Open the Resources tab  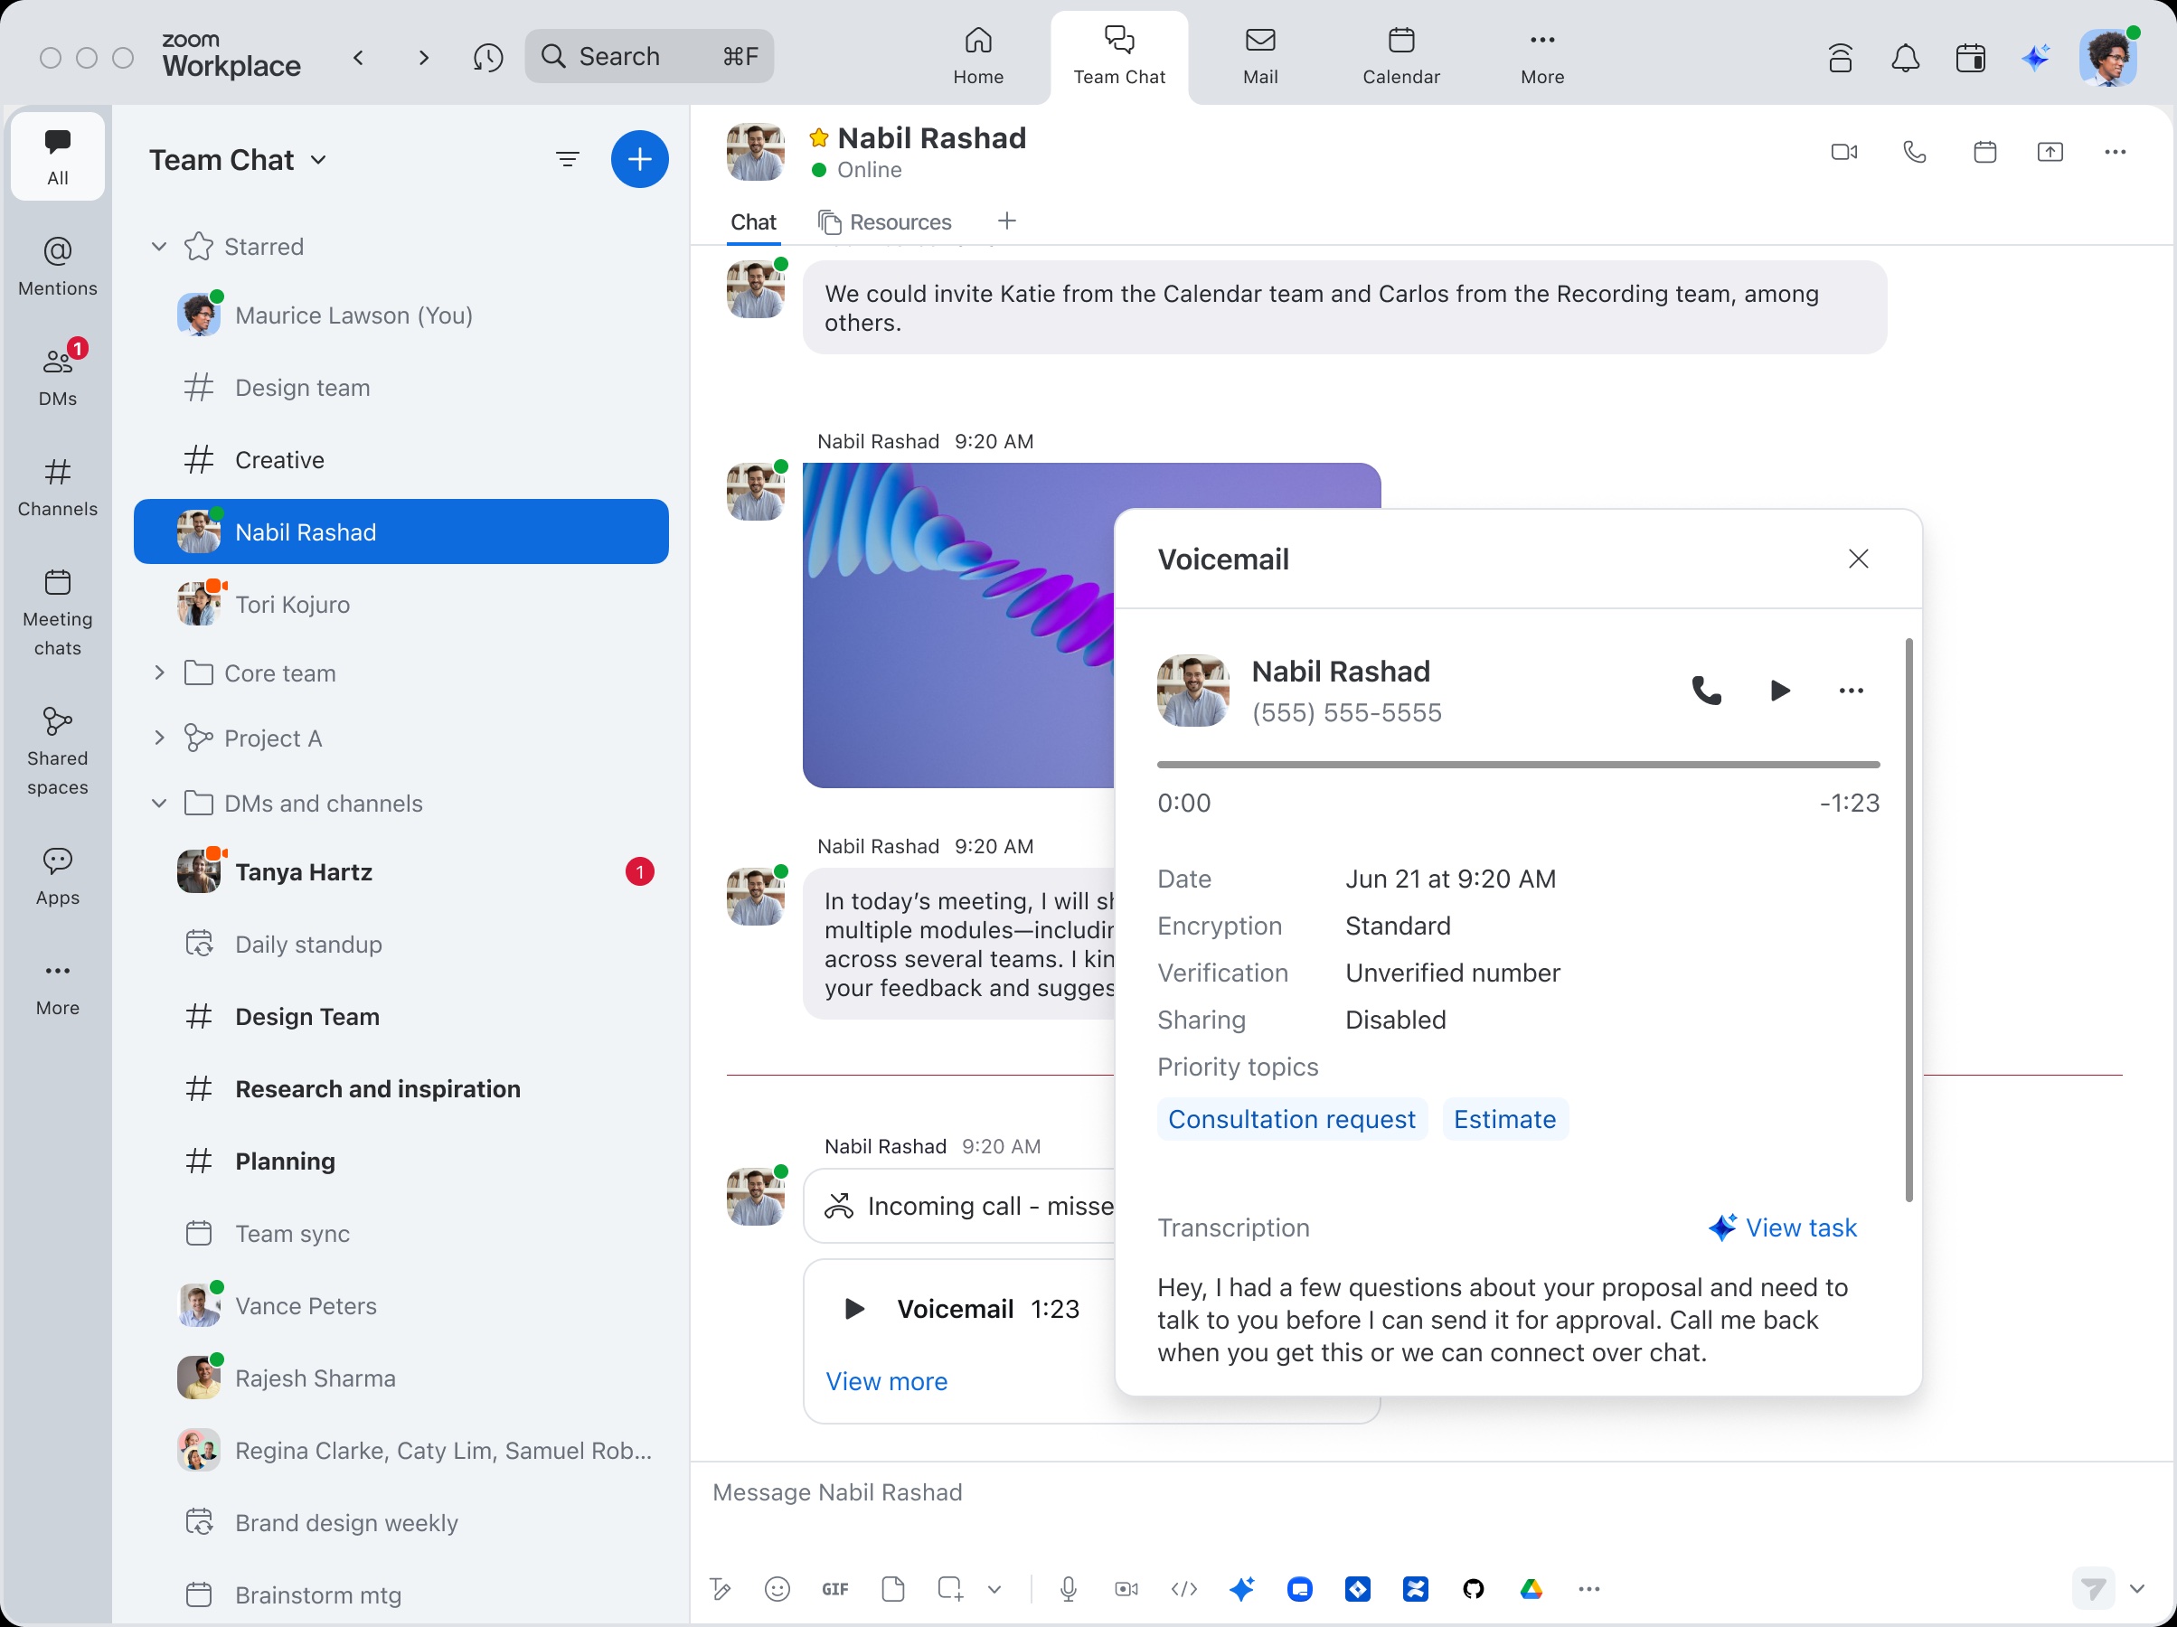click(884, 222)
